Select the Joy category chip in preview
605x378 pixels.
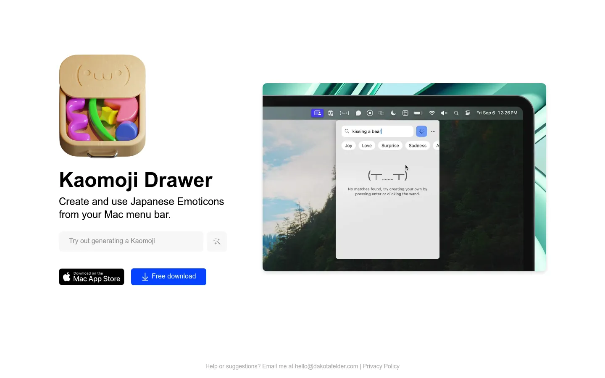[x=349, y=146]
